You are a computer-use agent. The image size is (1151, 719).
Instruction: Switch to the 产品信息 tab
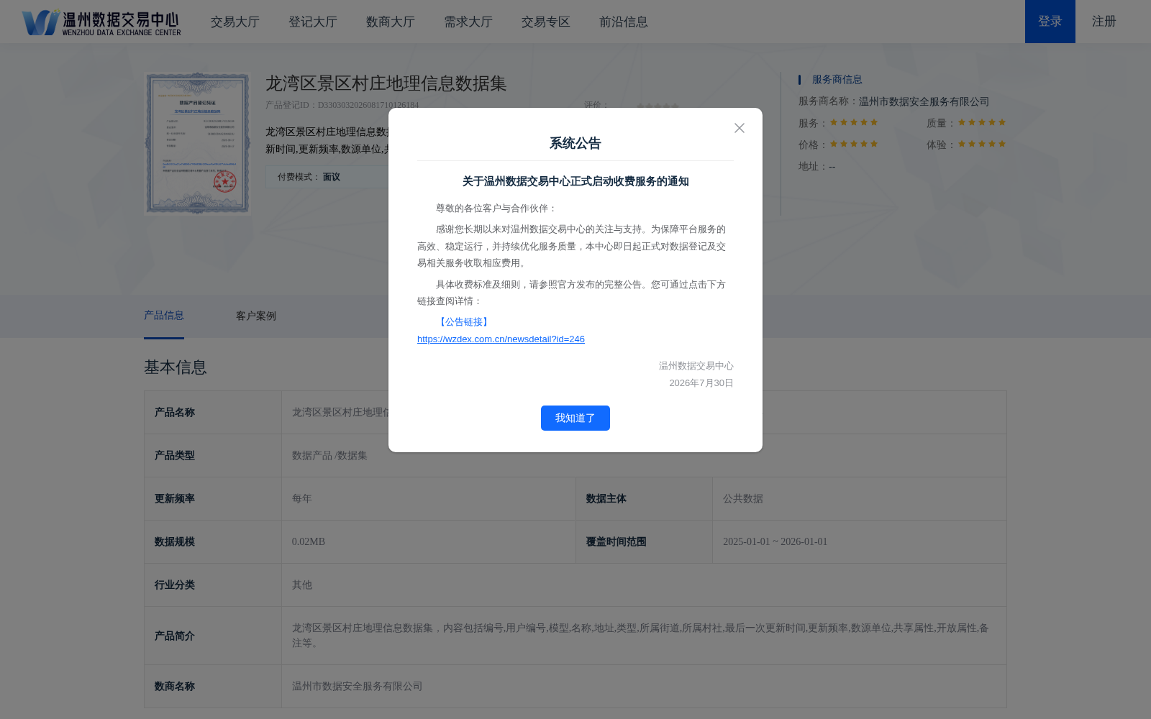pyautogui.click(x=164, y=316)
